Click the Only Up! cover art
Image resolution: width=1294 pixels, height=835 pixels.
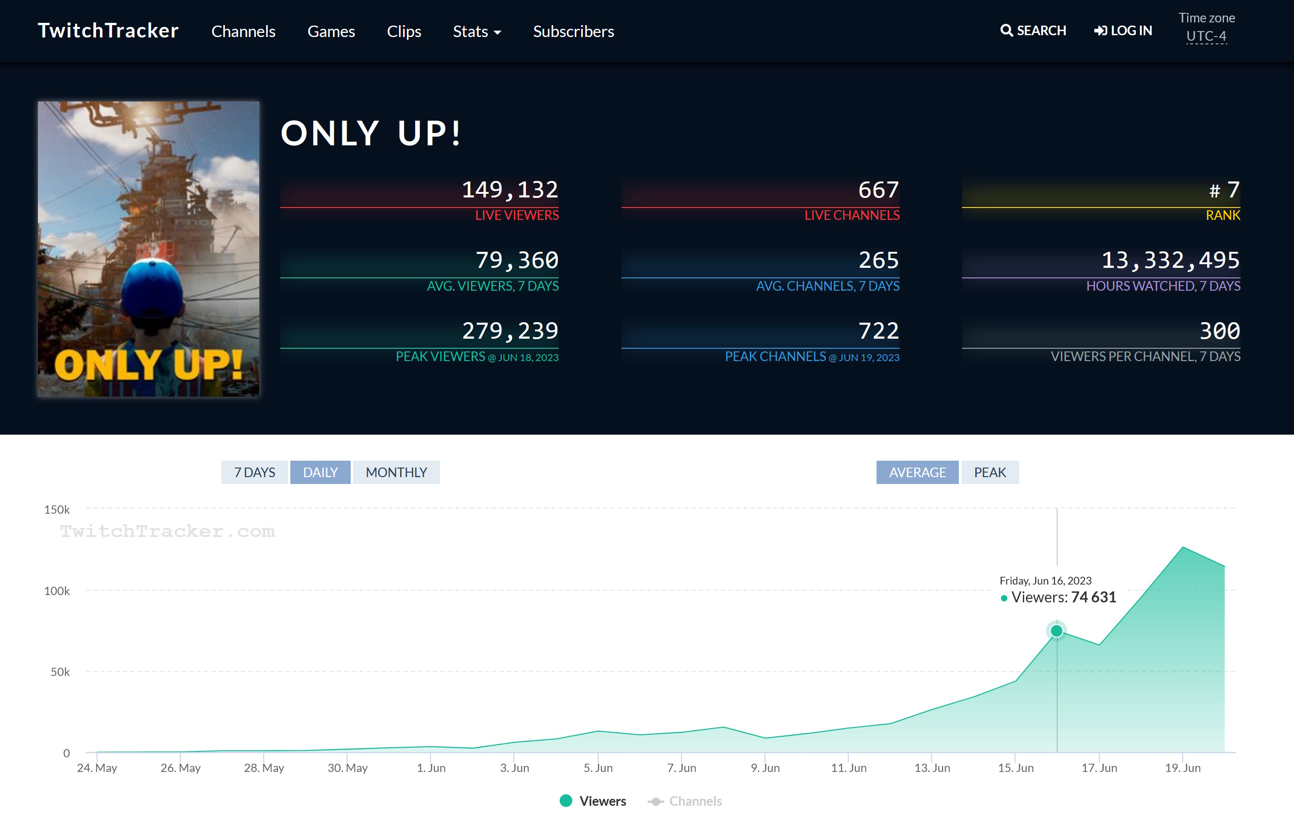coord(148,249)
